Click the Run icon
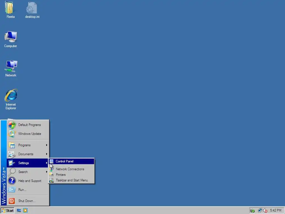285x214 pixels. [12, 190]
